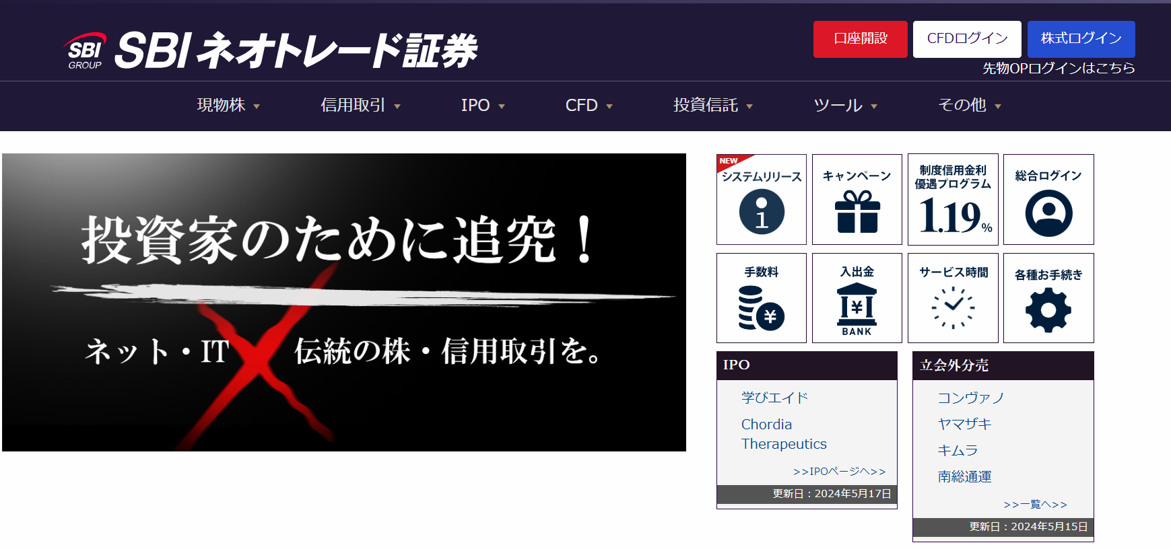1171x549 pixels.
Task: Open the システムリリース info icon tile
Action: pos(762,199)
